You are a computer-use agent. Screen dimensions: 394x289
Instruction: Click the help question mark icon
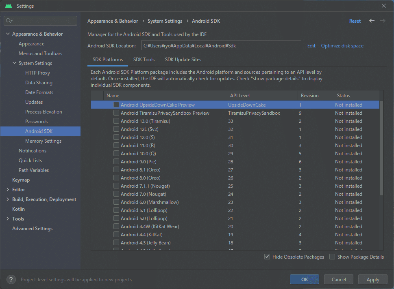[11, 280]
